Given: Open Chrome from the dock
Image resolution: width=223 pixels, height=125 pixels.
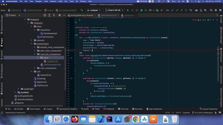Looking at the screenshot, I should tap(136, 119).
